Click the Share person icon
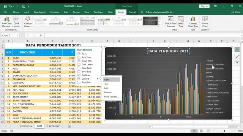The image size is (243, 136). (232, 12)
